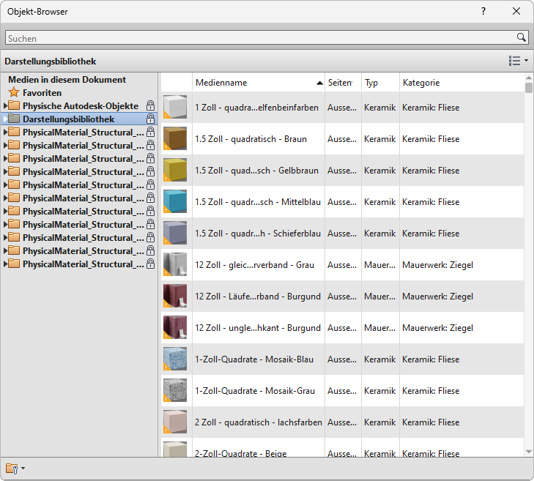Click scrollbar down arrow of material list

click(x=529, y=452)
